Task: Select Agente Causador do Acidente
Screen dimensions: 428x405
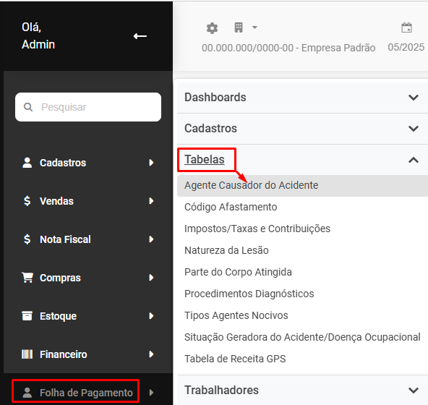Action: pyautogui.click(x=302, y=185)
